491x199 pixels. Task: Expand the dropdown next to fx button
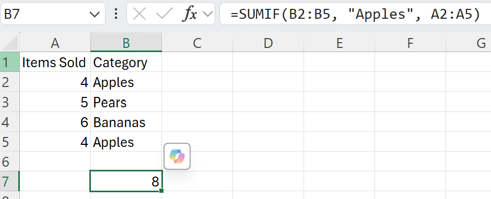click(207, 14)
